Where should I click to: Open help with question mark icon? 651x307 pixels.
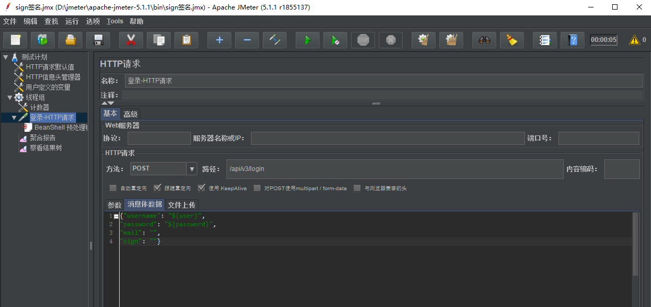pyautogui.click(x=572, y=40)
